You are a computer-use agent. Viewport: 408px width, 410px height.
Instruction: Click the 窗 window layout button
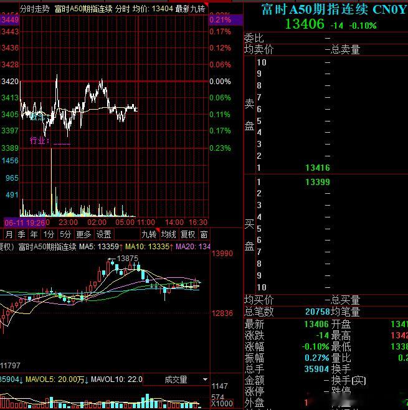[x=204, y=234]
